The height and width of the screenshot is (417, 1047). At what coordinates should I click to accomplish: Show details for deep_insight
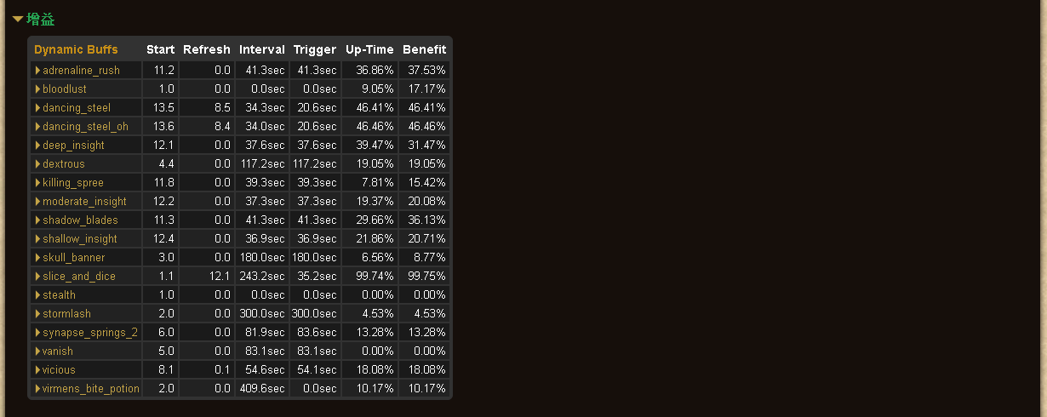(x=73, y=146)
